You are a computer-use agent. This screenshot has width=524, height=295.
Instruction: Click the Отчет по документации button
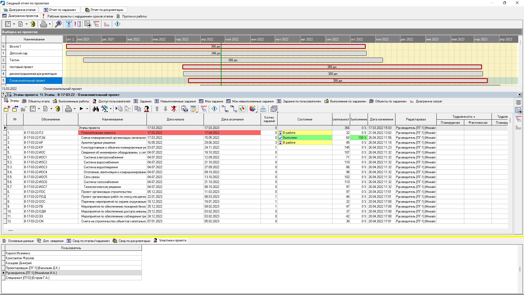coord(104,10)
